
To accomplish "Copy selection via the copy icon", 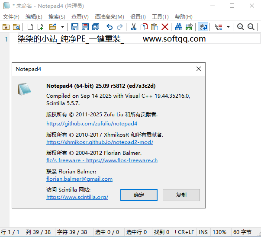I will coord(144,27).
